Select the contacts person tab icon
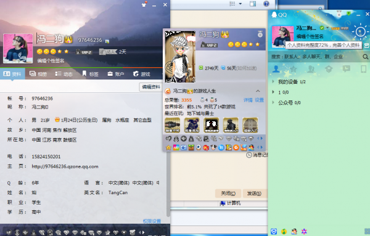Screen dimensions: 370x236 point(276,69)
